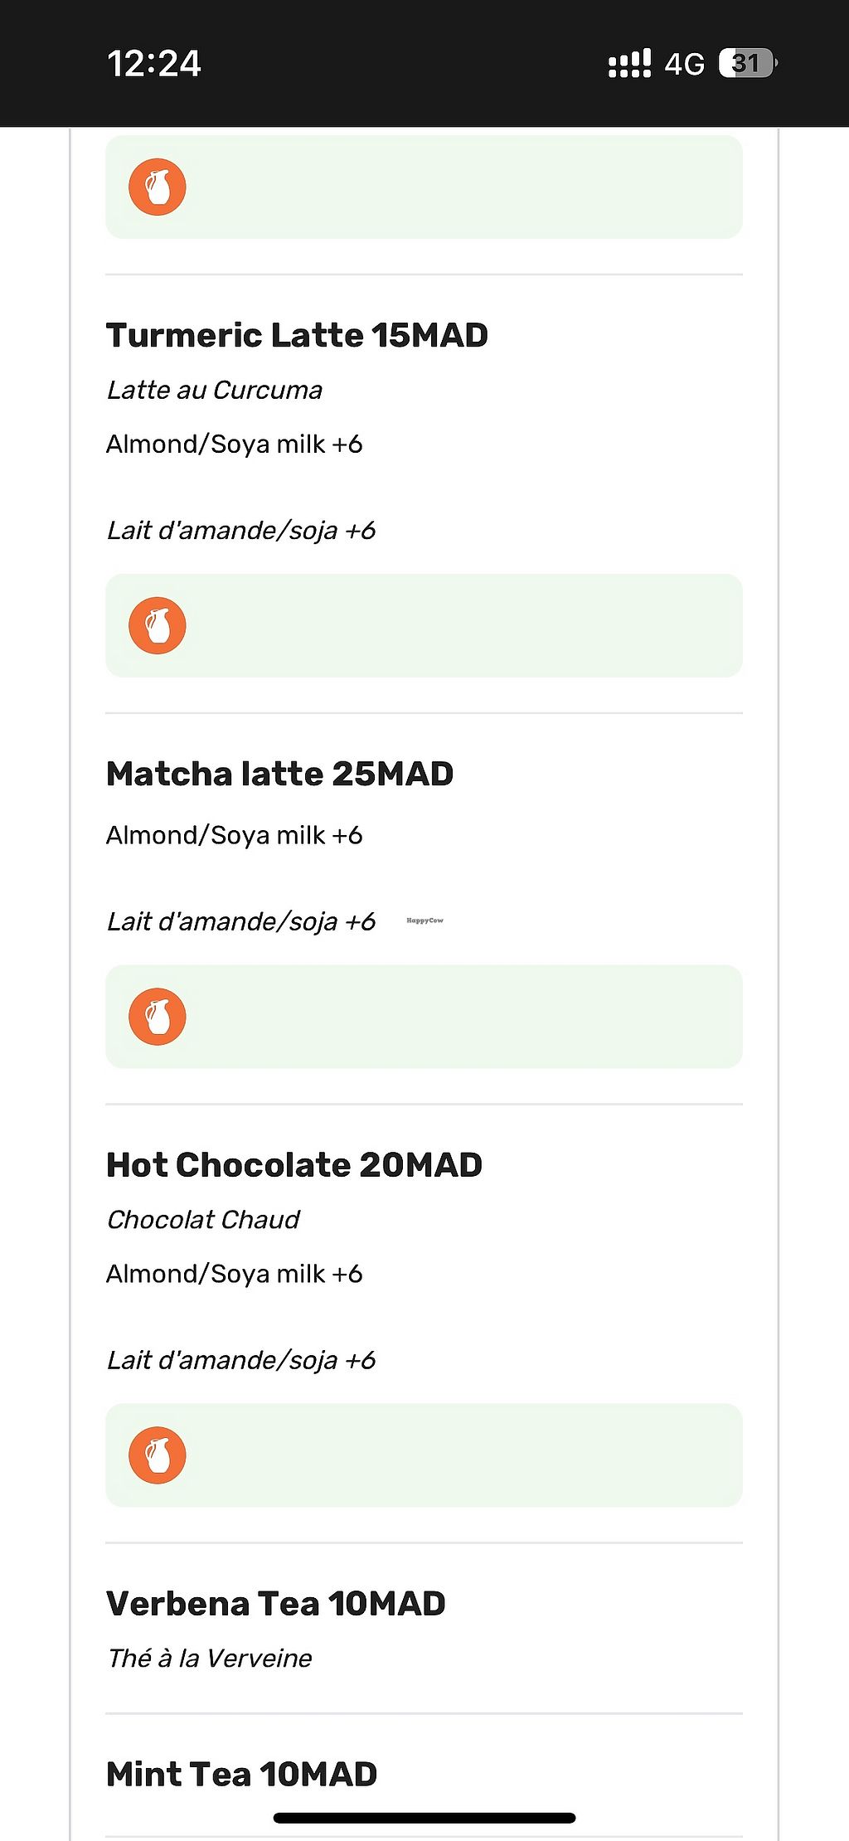Tap the jug icon below Turmeric Latte

pos(158,625)
